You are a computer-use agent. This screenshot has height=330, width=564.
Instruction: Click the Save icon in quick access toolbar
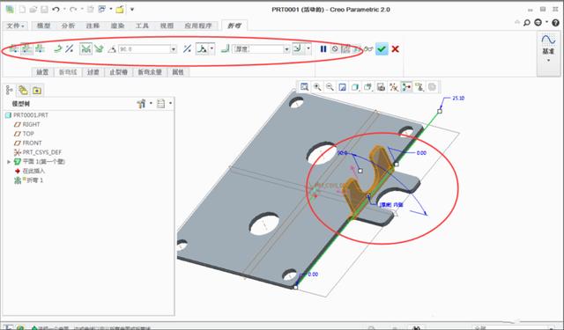pyautogui.click(x=44, y=10)
